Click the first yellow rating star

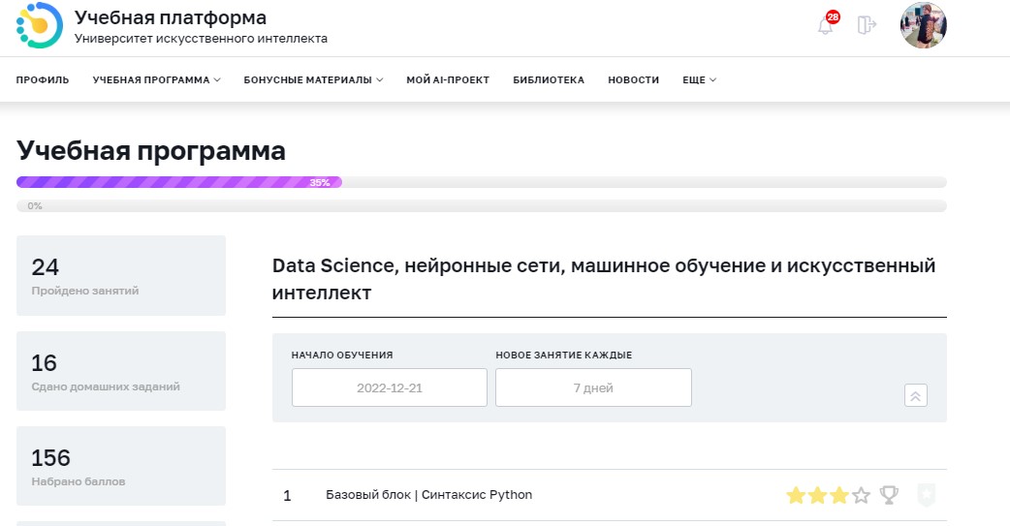pos(796,496)
